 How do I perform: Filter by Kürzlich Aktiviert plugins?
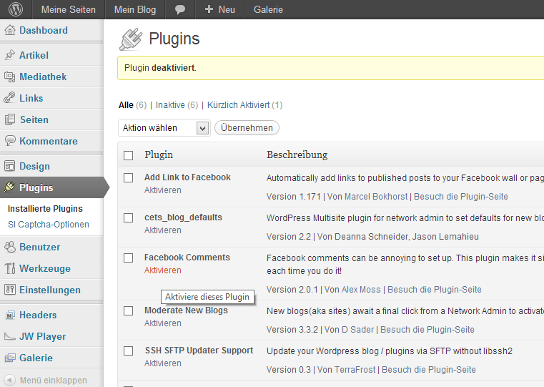[238, 105]
